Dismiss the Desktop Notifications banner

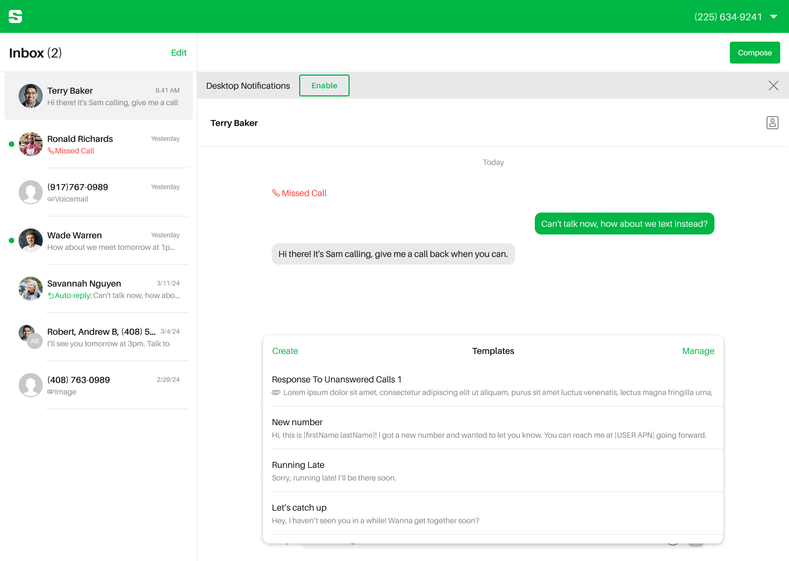[773, 85]
